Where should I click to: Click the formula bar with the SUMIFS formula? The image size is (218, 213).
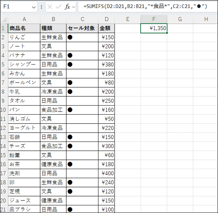click(148, 7)
